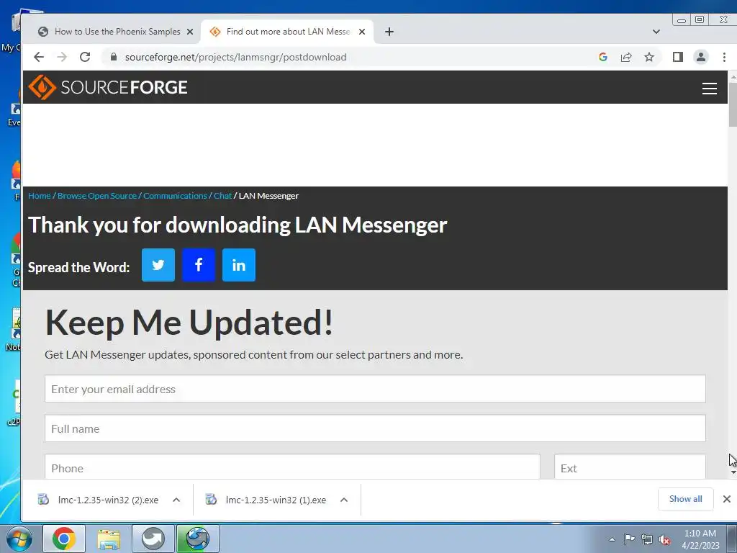This screenshot has height=553, width=737.
Task: Open Communications breadcrumb link
Action: tap(175, 196)
